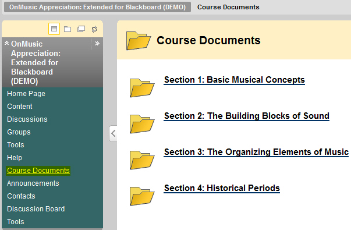Collapse the course menu with left arrow handle

pos(114,133)
